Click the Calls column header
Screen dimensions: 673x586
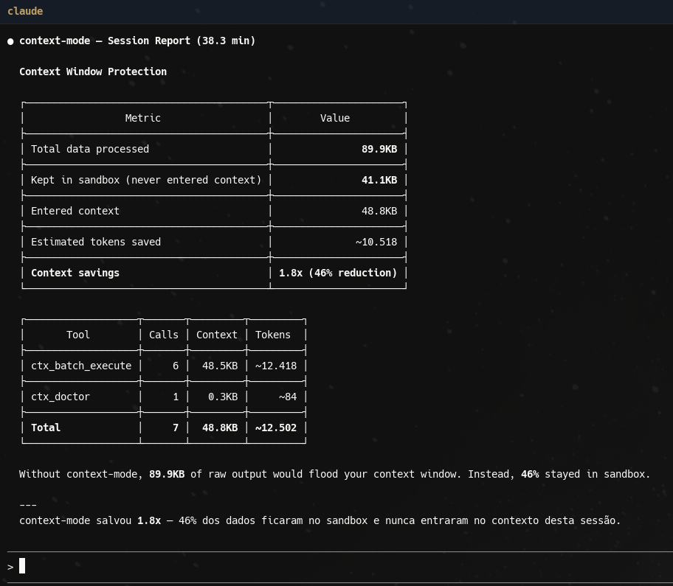(x=164, y=335)
